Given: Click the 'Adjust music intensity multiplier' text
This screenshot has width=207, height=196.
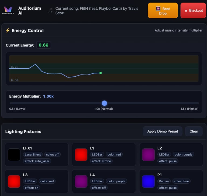Looking at the screenshot, I should 179,30.
